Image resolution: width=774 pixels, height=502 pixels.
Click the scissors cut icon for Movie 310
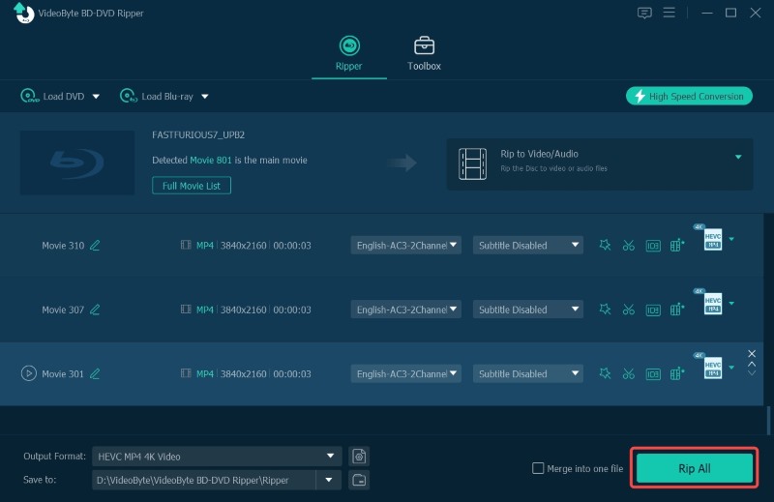(x=629, y=246)
